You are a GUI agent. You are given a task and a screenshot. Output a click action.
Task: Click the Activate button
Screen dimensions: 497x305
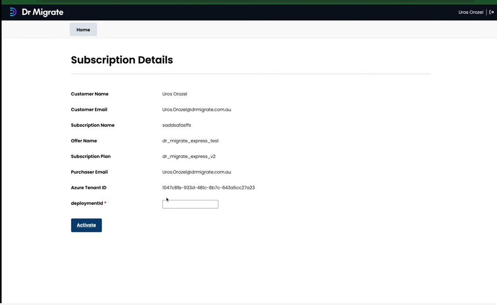86,225
